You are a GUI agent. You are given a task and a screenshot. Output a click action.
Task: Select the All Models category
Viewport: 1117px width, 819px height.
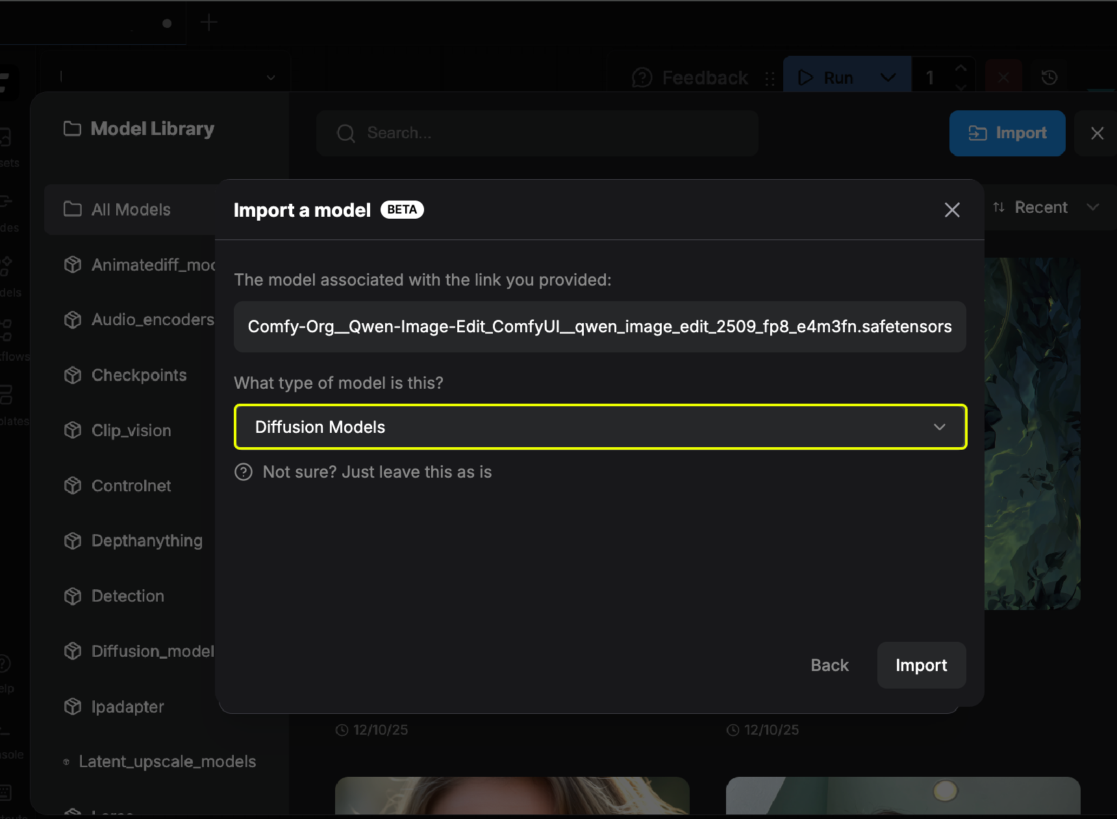[x=130, y=209]
